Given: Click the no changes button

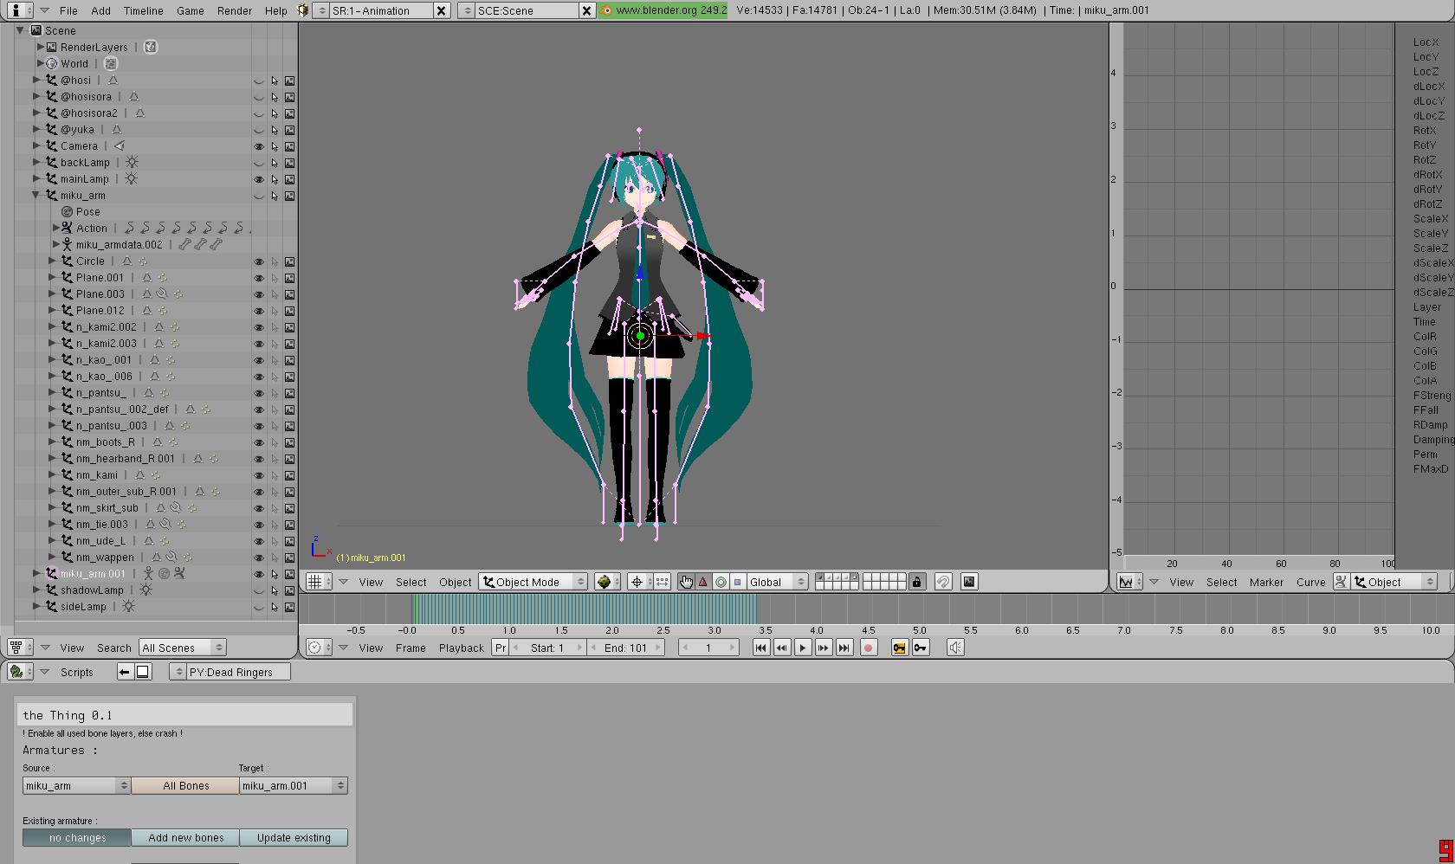Looking at the screenshot, I should (77, 837).
